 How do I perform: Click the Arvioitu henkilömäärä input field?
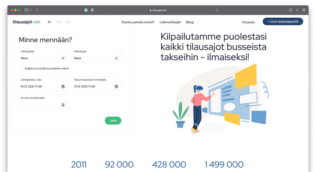[x=39, y=105]
